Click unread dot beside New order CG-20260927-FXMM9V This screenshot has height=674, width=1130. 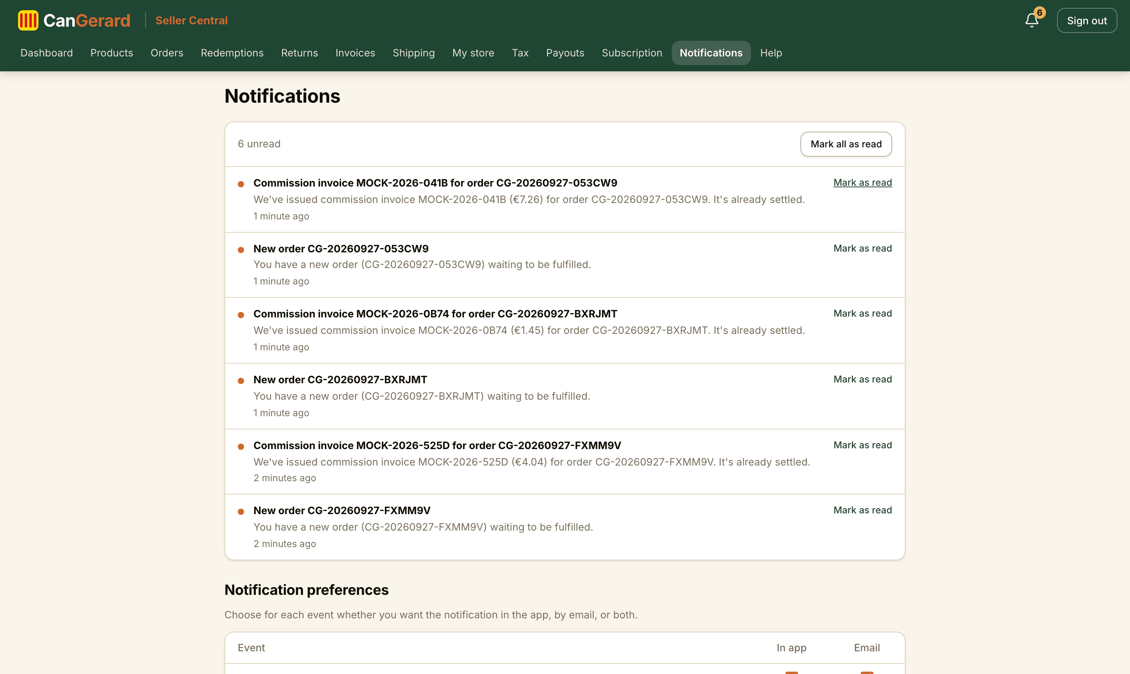pos(241,512)
